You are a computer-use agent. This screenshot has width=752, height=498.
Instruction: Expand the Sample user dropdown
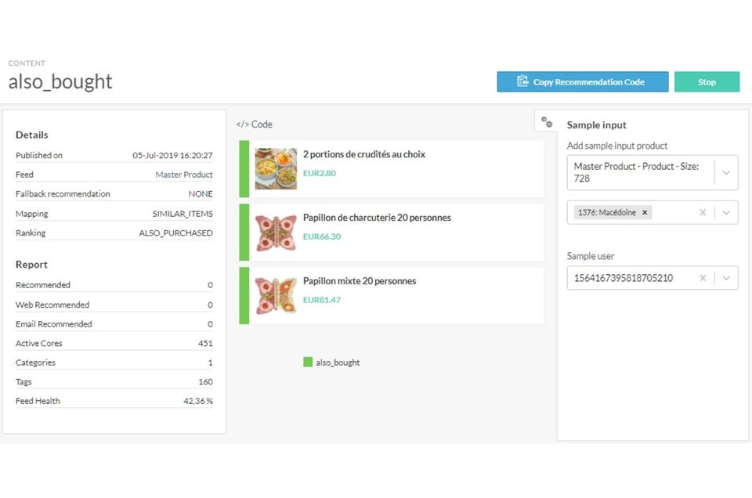point(726,278)
